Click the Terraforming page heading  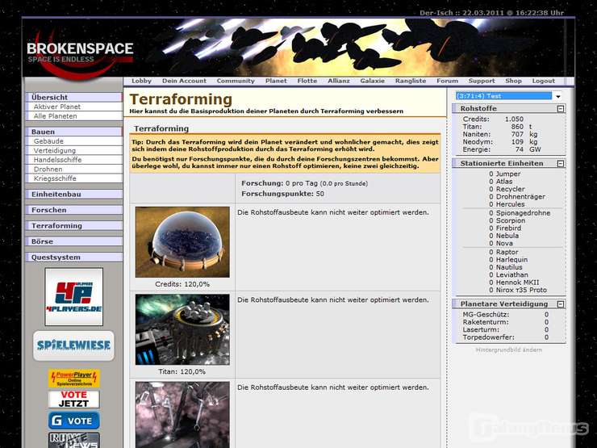click(181, 99)
